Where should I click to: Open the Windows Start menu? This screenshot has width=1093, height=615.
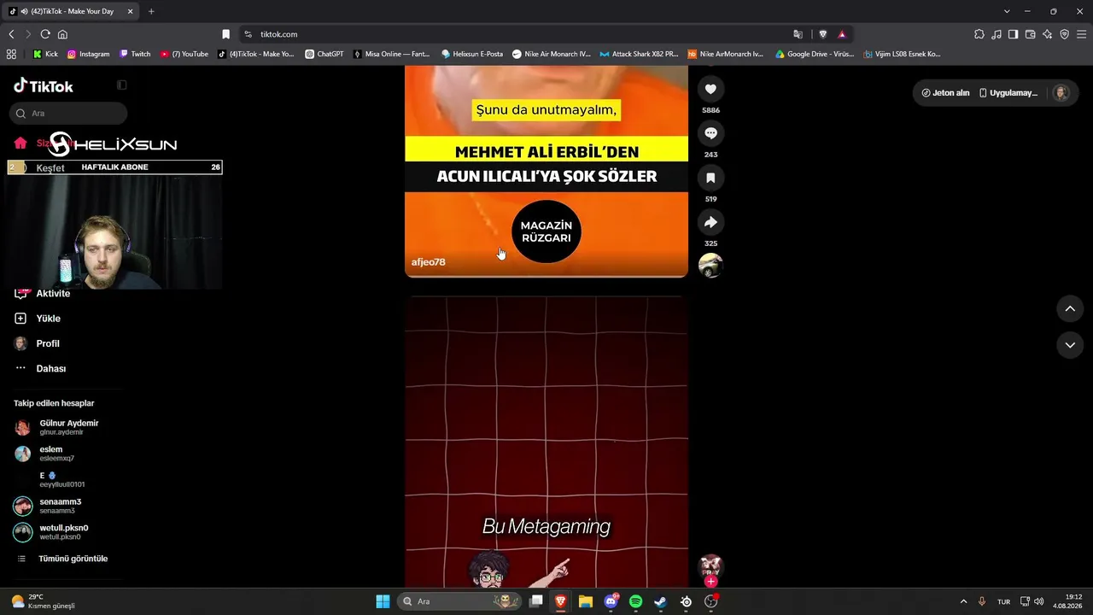pyautogui.click(x=383, y=601)
